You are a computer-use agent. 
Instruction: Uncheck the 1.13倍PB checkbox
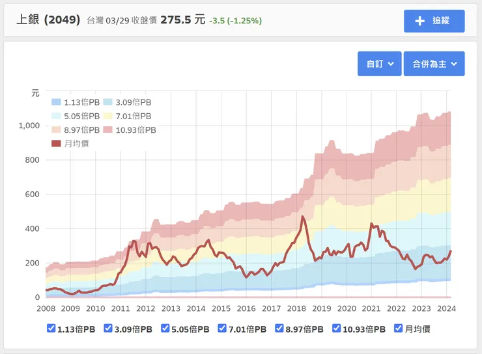51,329
